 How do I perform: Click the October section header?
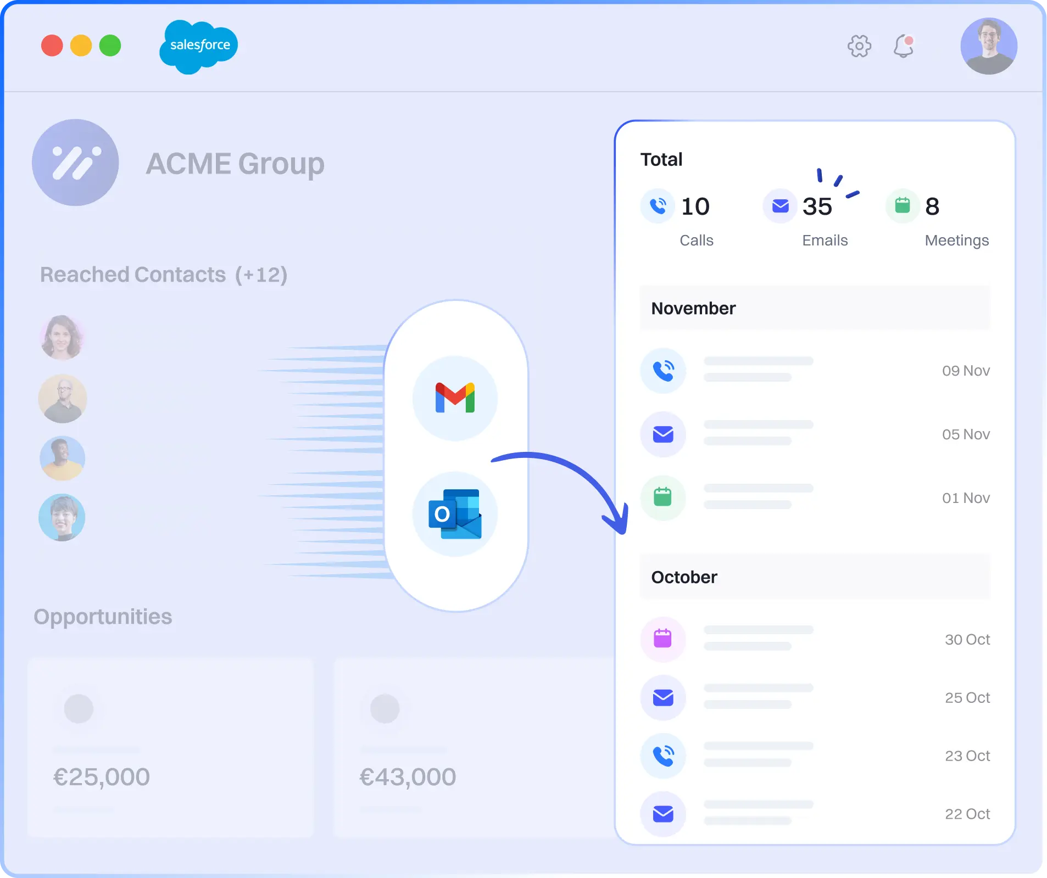(x=815, y=577)
